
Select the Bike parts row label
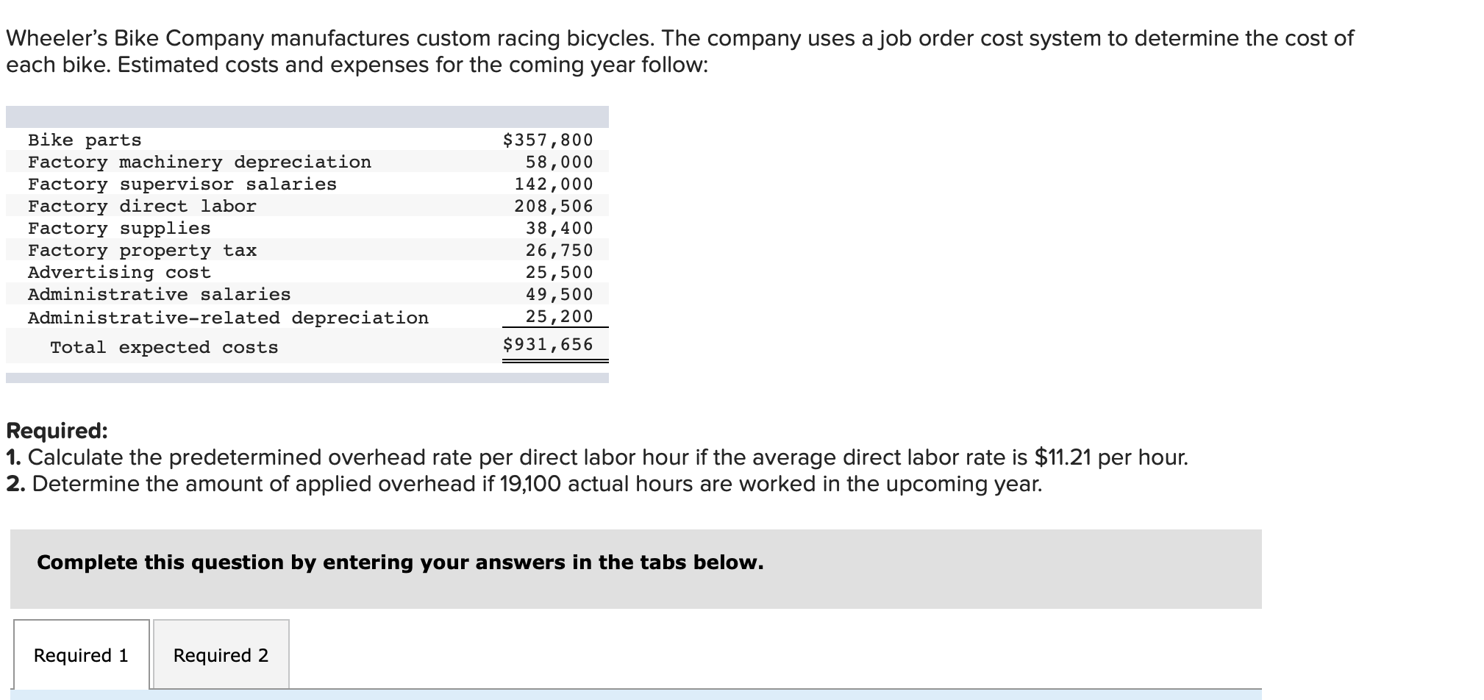85,140
